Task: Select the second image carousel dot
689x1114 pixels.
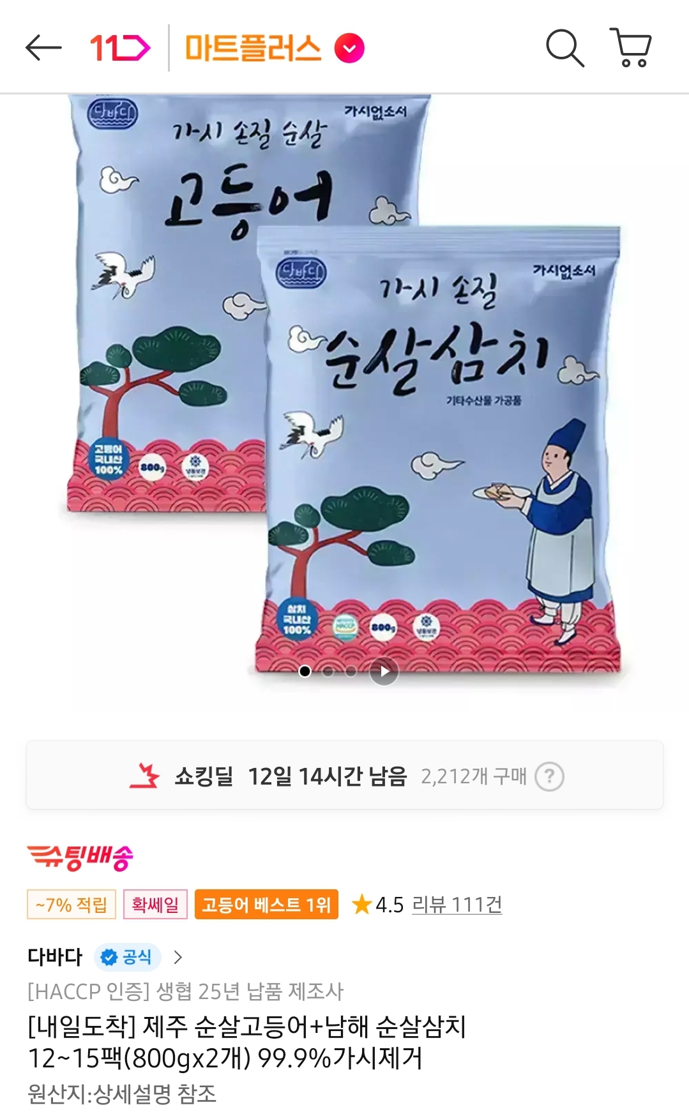Action: point(328,671)
